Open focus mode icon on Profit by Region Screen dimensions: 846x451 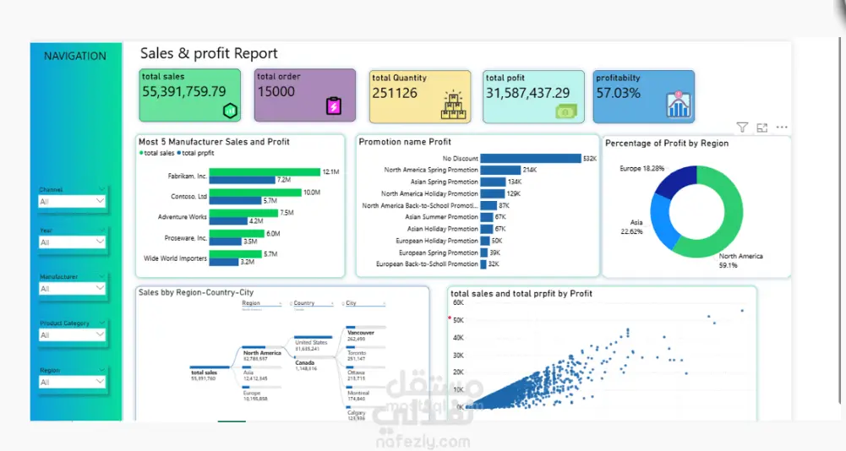(x=761, y=128)
